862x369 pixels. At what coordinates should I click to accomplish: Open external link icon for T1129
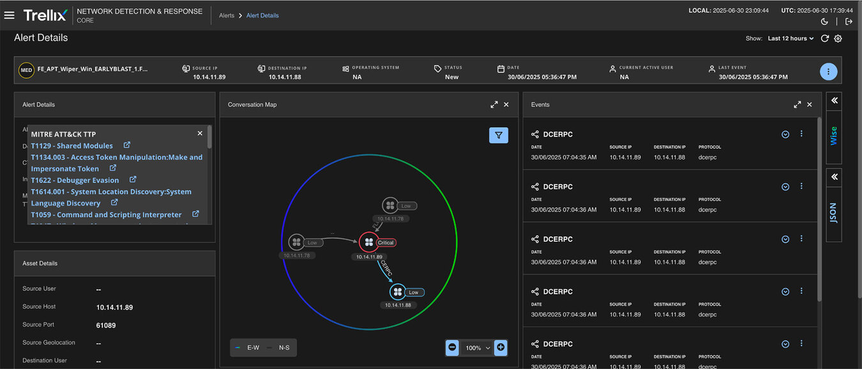(126, 145)
